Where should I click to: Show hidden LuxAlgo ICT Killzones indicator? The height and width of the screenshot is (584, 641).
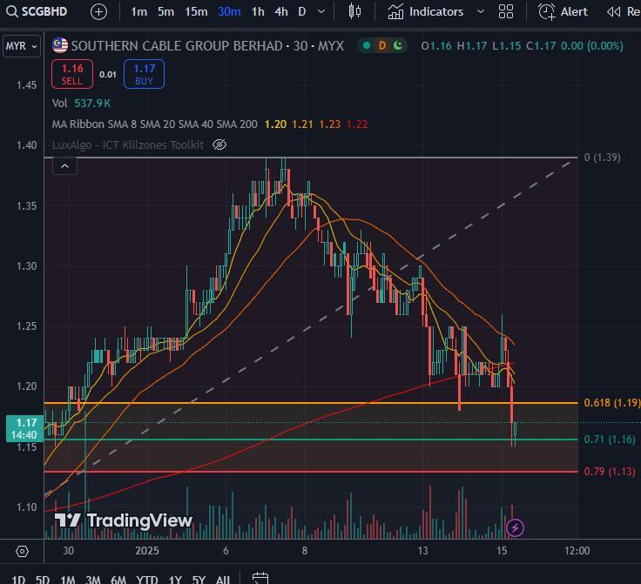click(x=219, y=144)
